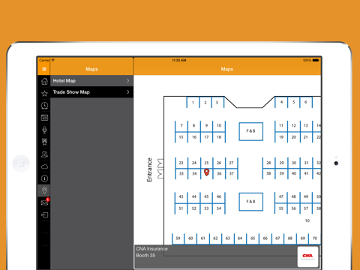Open the attendees people icon
The image size is (360, 270).
(x=44, y=154)
